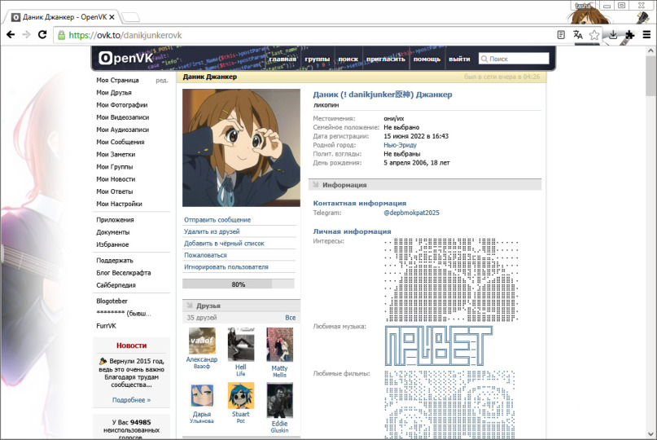
Task: Open пригласить in the header menu
Action: (x=386, y=59)
